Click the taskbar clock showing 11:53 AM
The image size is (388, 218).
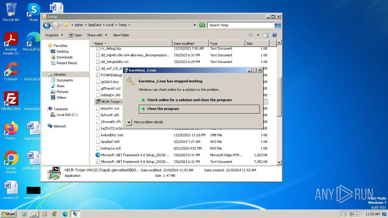tap(373, 214)
